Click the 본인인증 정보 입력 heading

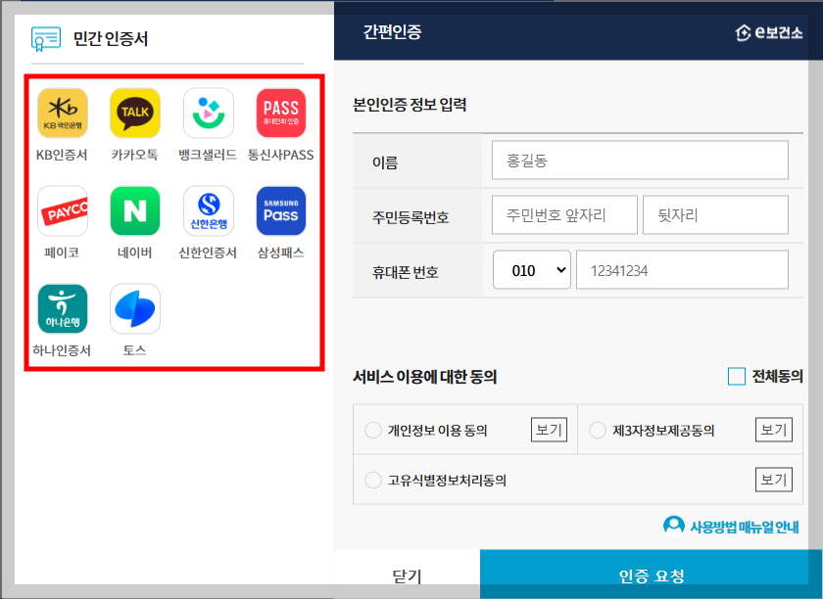[x=410, y=105]
